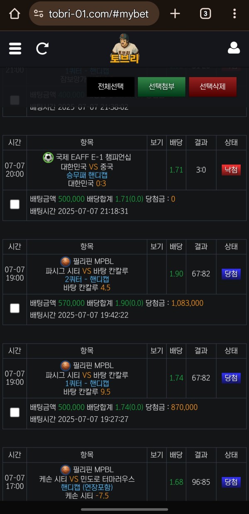Check the 대한민국 VS 중국 bet checkbox

point(15,204)
